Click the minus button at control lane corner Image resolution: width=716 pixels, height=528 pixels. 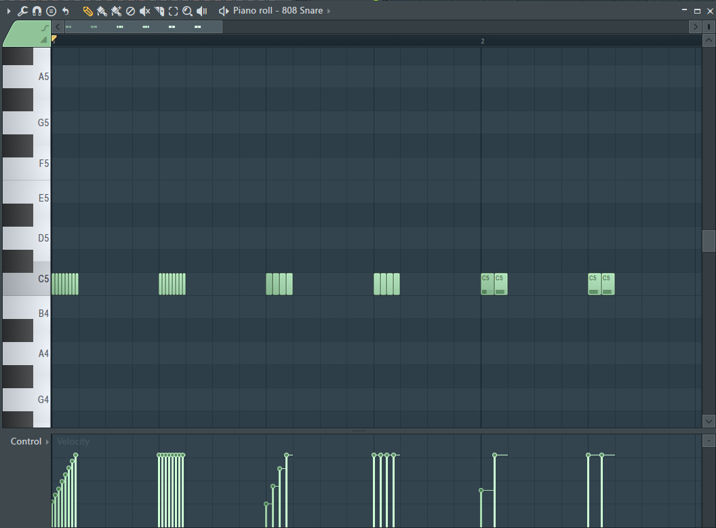click(709, 441)
